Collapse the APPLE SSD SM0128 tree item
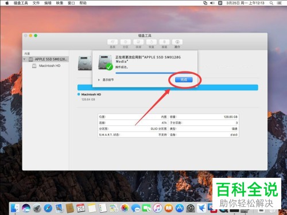Image resolution: width=287 pixels, height=215 pixels. point(24,59)
